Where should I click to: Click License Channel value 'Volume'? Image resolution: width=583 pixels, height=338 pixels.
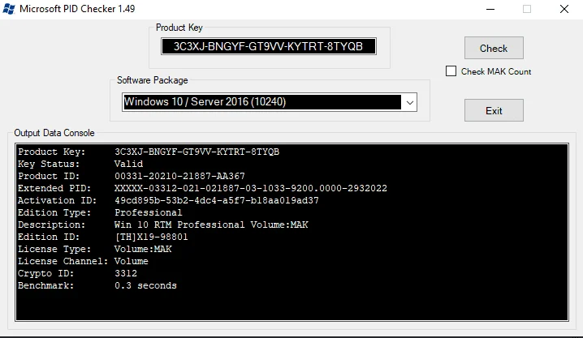point(132,261)
